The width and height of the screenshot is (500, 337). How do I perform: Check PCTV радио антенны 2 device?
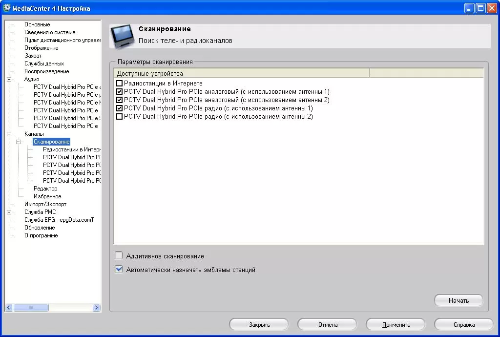[119, 117]
